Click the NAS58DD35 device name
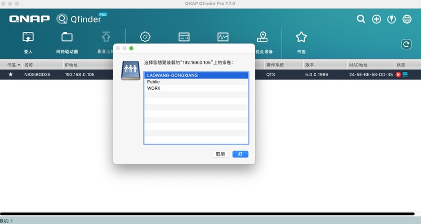The height and width of the screenshot is (224, 421). click(x=37, y=74)
